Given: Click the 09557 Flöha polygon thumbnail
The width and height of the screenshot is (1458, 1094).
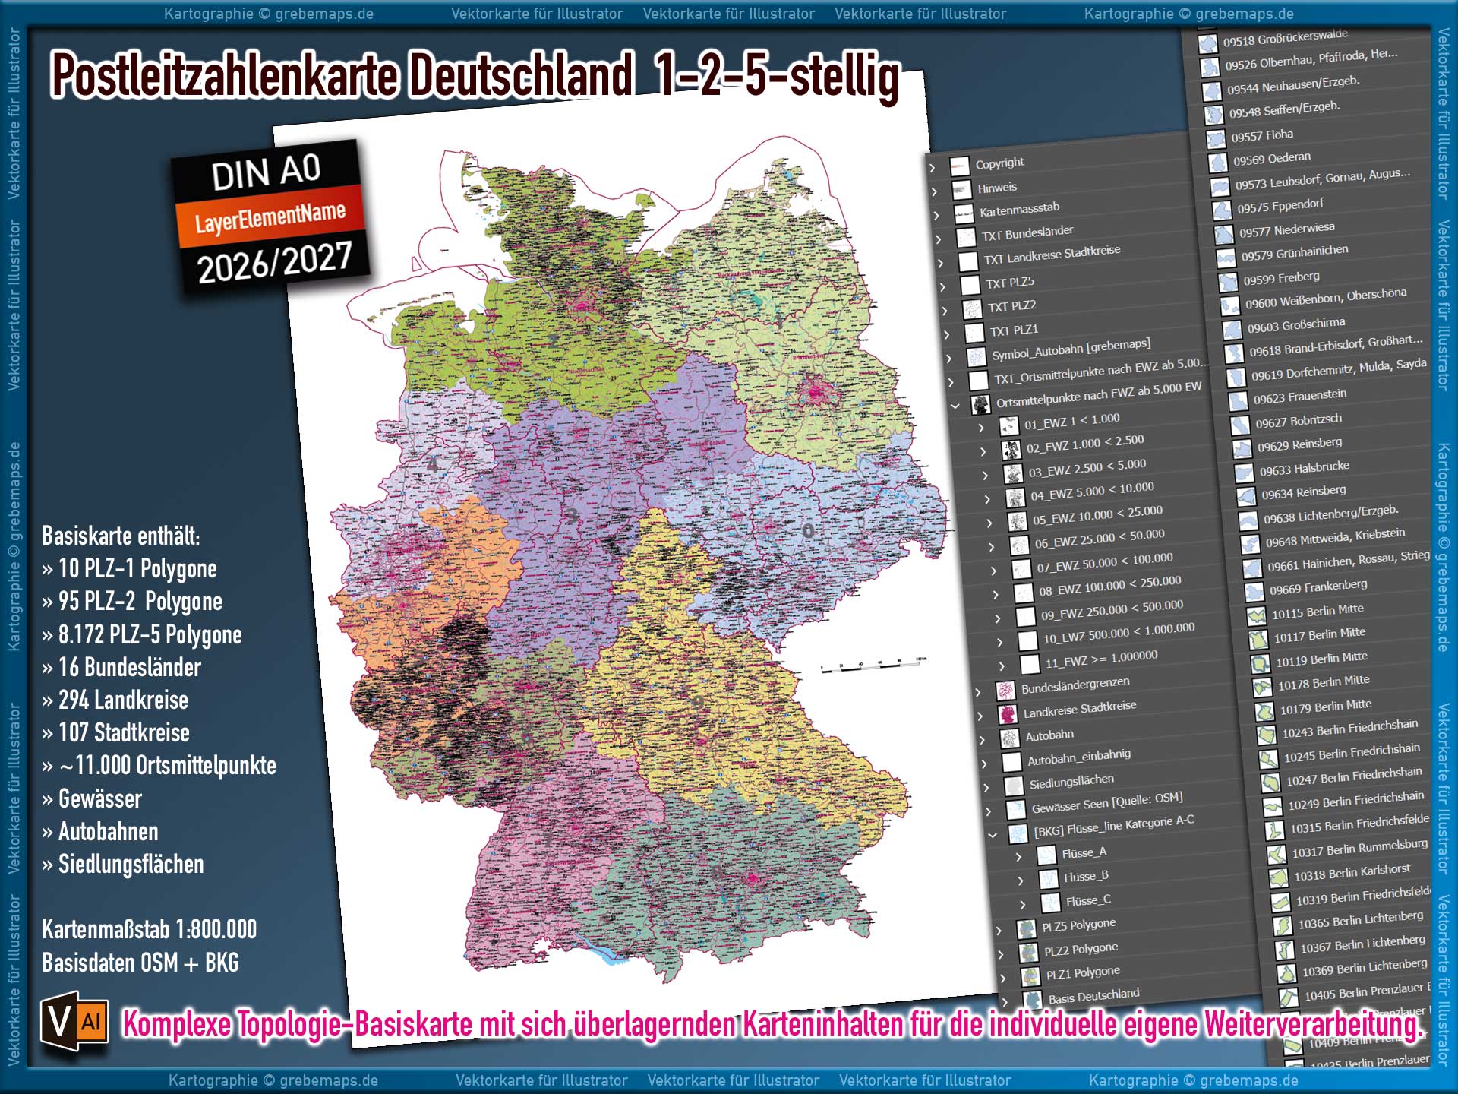Looking at the screenshot, I should coord(1217,139).
